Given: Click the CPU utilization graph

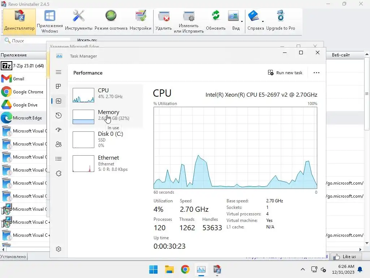Looking at the screenshot, I should [235, 148].
